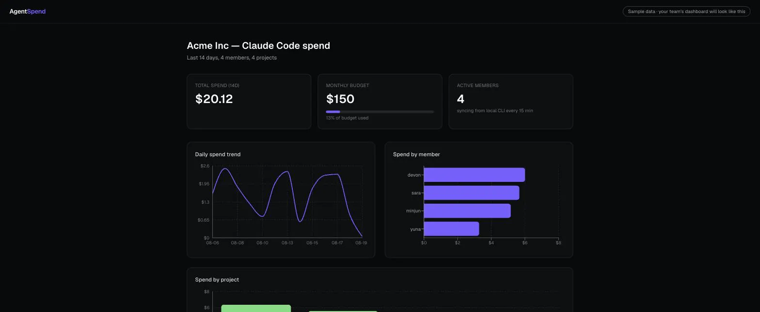Click the AgentSpend logo

point(28,12)
